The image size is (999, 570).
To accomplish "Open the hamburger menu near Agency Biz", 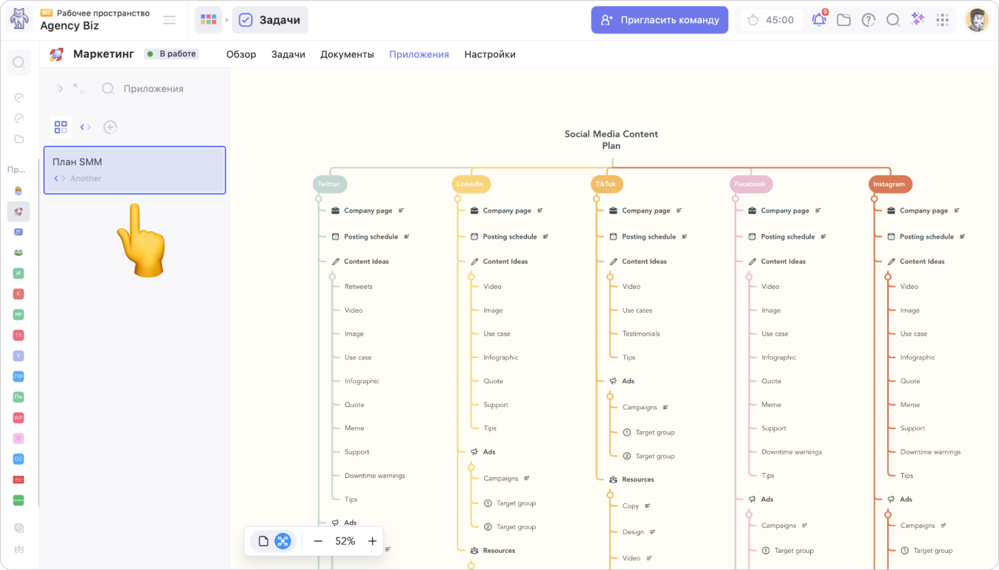I will coord(169,20).
